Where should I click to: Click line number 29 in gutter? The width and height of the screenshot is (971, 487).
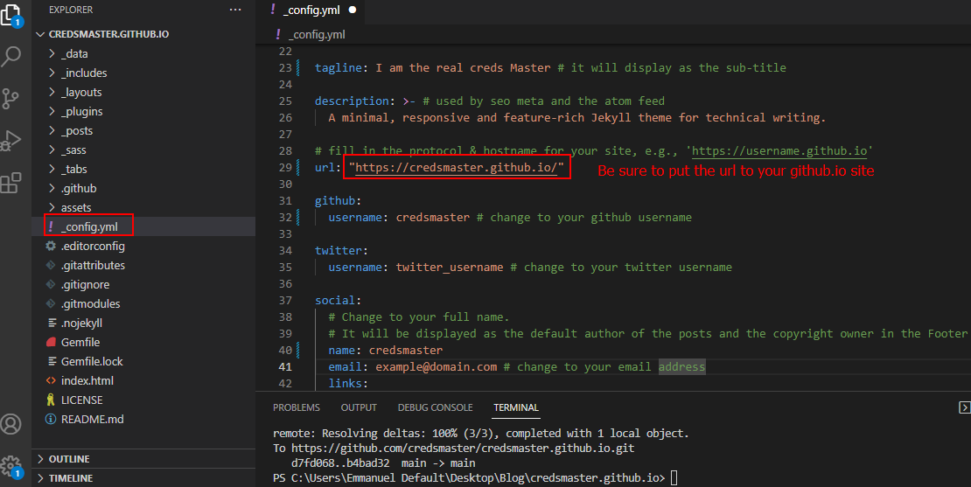(285, 167)
